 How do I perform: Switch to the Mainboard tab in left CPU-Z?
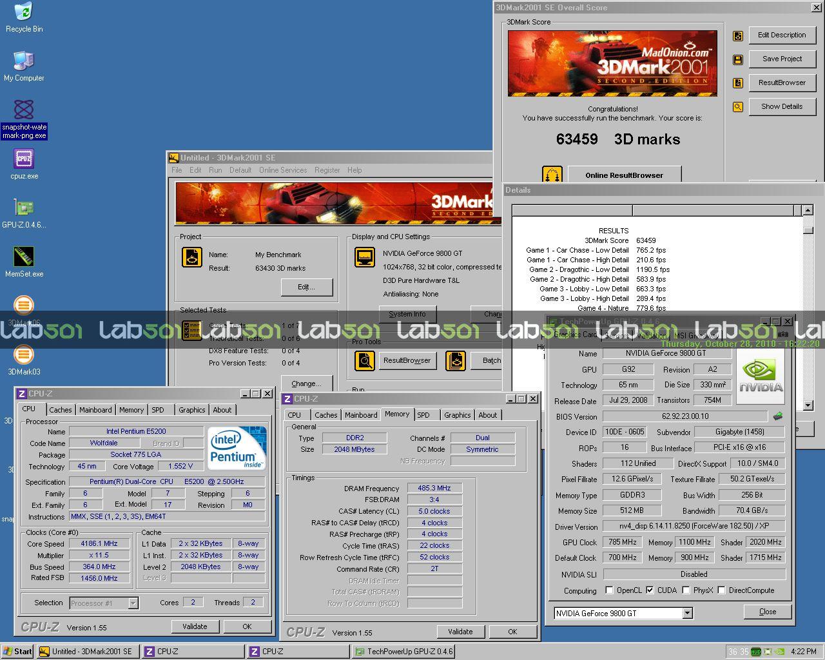click(95, 410)
